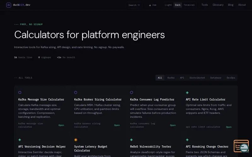Open the Glossary navigation link

tap(218, 5)
